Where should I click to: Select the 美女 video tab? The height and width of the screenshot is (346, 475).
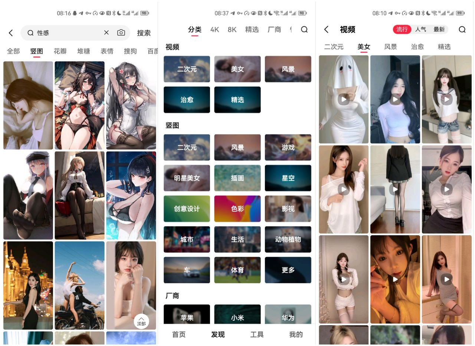pos(364,47)
